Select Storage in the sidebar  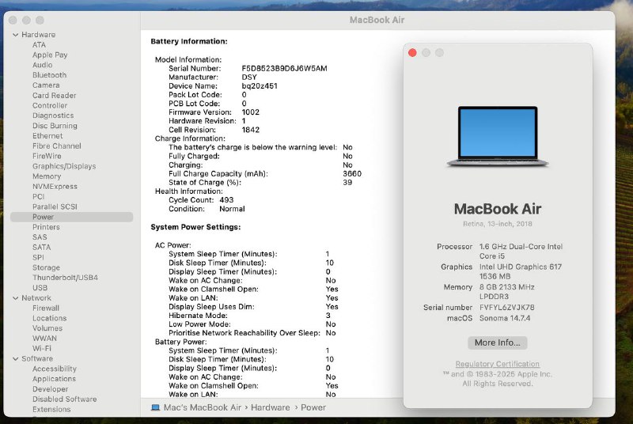(x=46, y=267)
